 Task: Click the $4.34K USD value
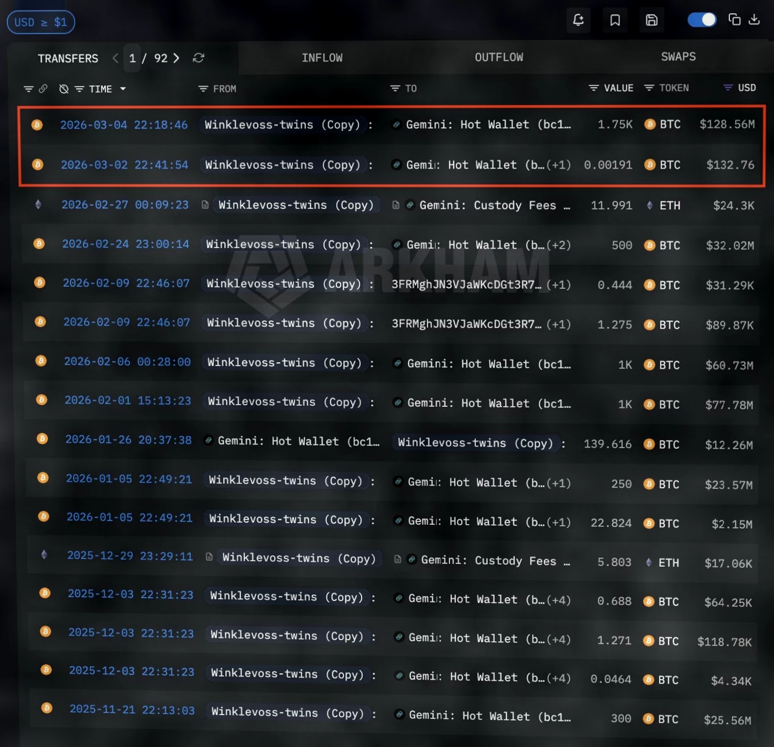[731, 680]
